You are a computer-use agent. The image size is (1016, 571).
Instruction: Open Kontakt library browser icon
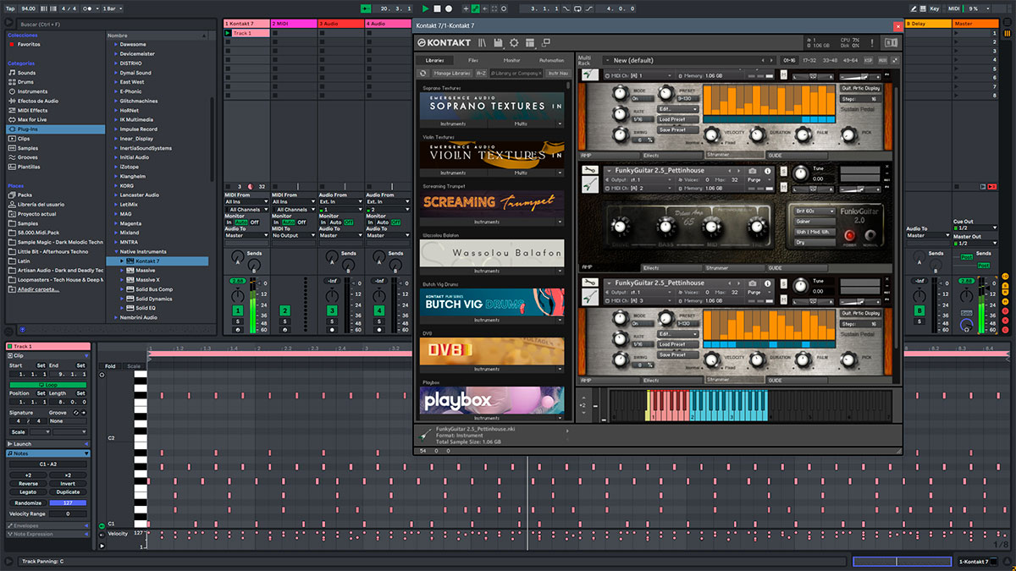pos(483,42)
